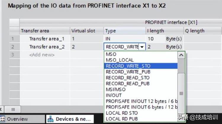Viewport: 222px width, 124px height.
Task: Open the Type dropdown arrow for RECORD_WRITE
Action: tap(142, 47)
